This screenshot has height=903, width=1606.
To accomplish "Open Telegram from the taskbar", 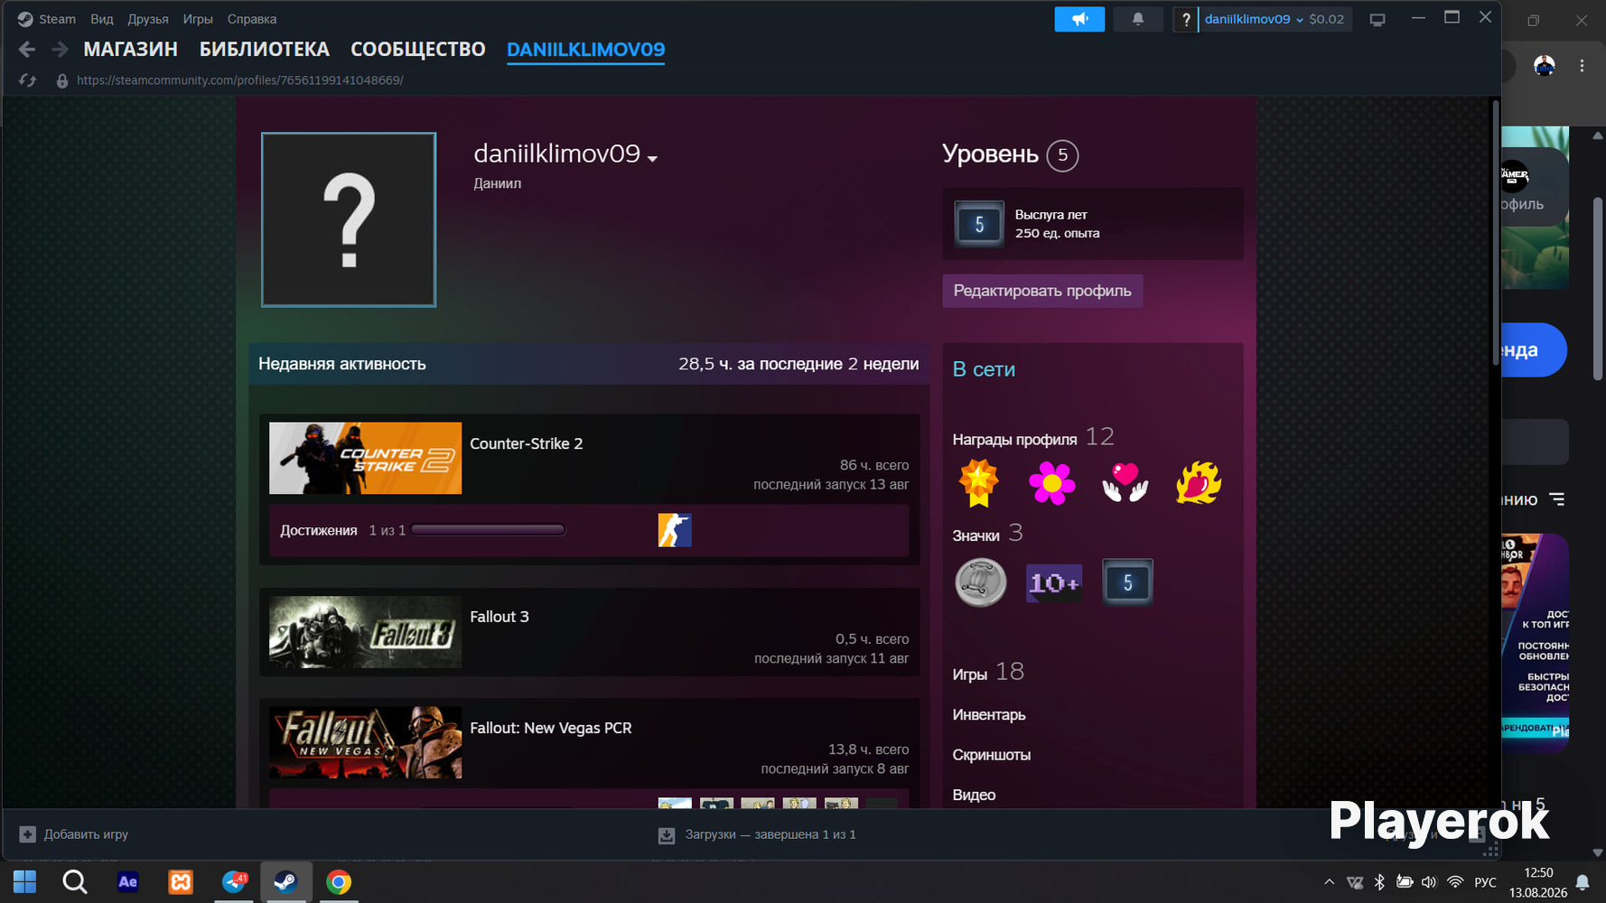I will coord(234,882).
